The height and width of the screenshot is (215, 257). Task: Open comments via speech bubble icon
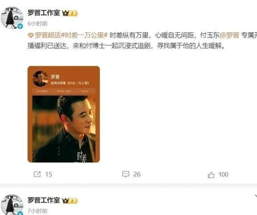tap(126, 174)
